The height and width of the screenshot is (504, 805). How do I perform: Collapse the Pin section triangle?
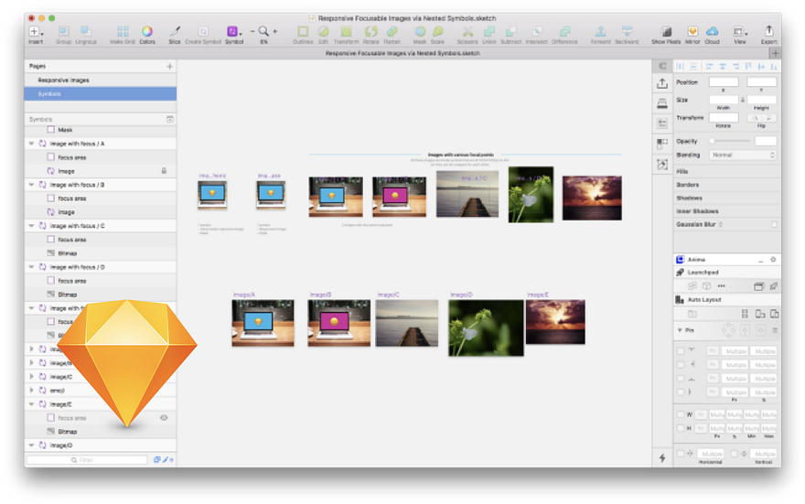[x=681, y=330]
